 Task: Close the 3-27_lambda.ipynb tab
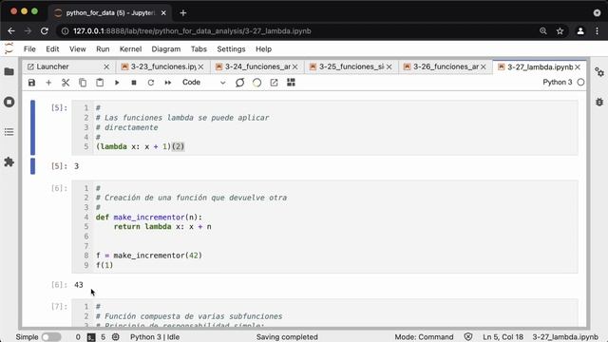pyautogui.click(x=578, y=67)
